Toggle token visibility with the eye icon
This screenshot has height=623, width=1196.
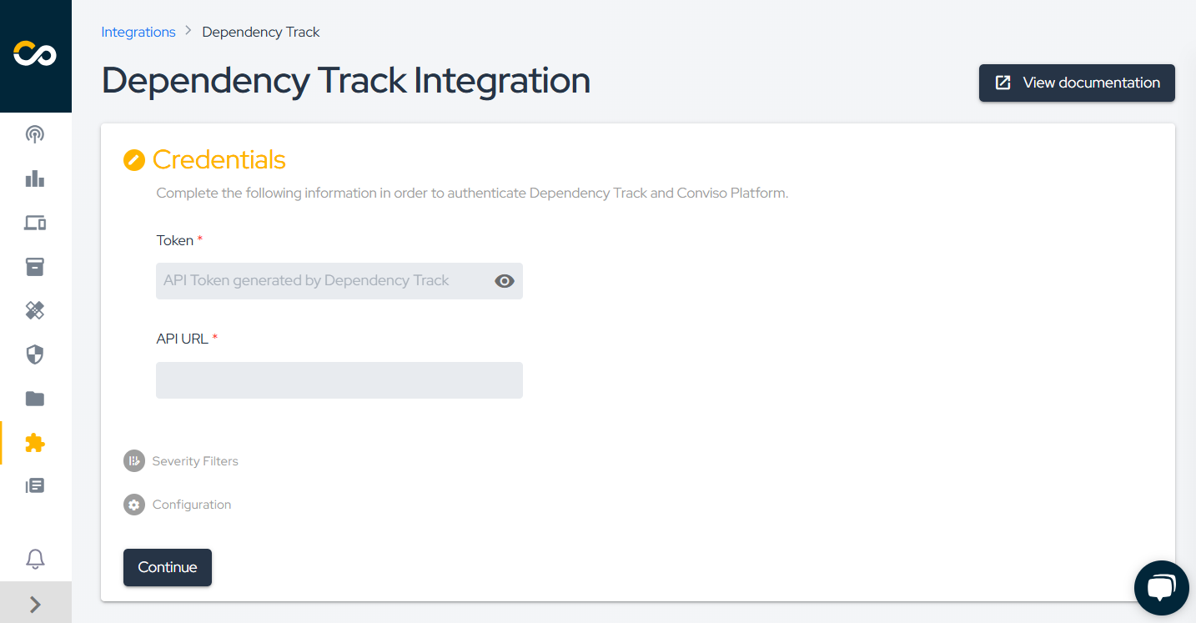504,281
